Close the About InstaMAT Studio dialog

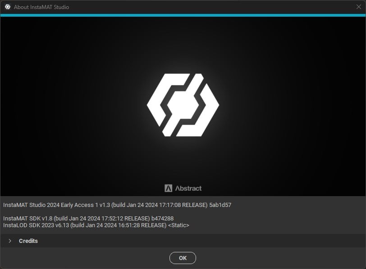point(358,7)
